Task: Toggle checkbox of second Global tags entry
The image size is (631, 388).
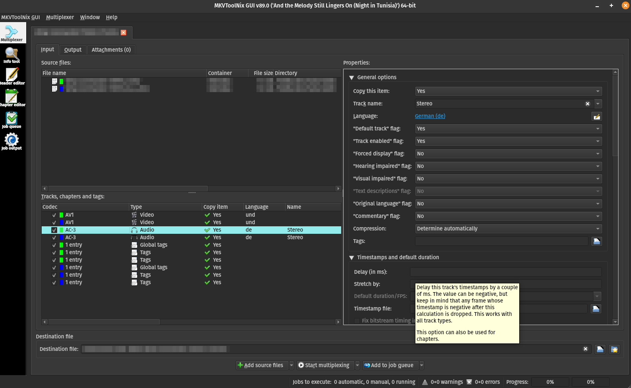Action: pos(54,268)
